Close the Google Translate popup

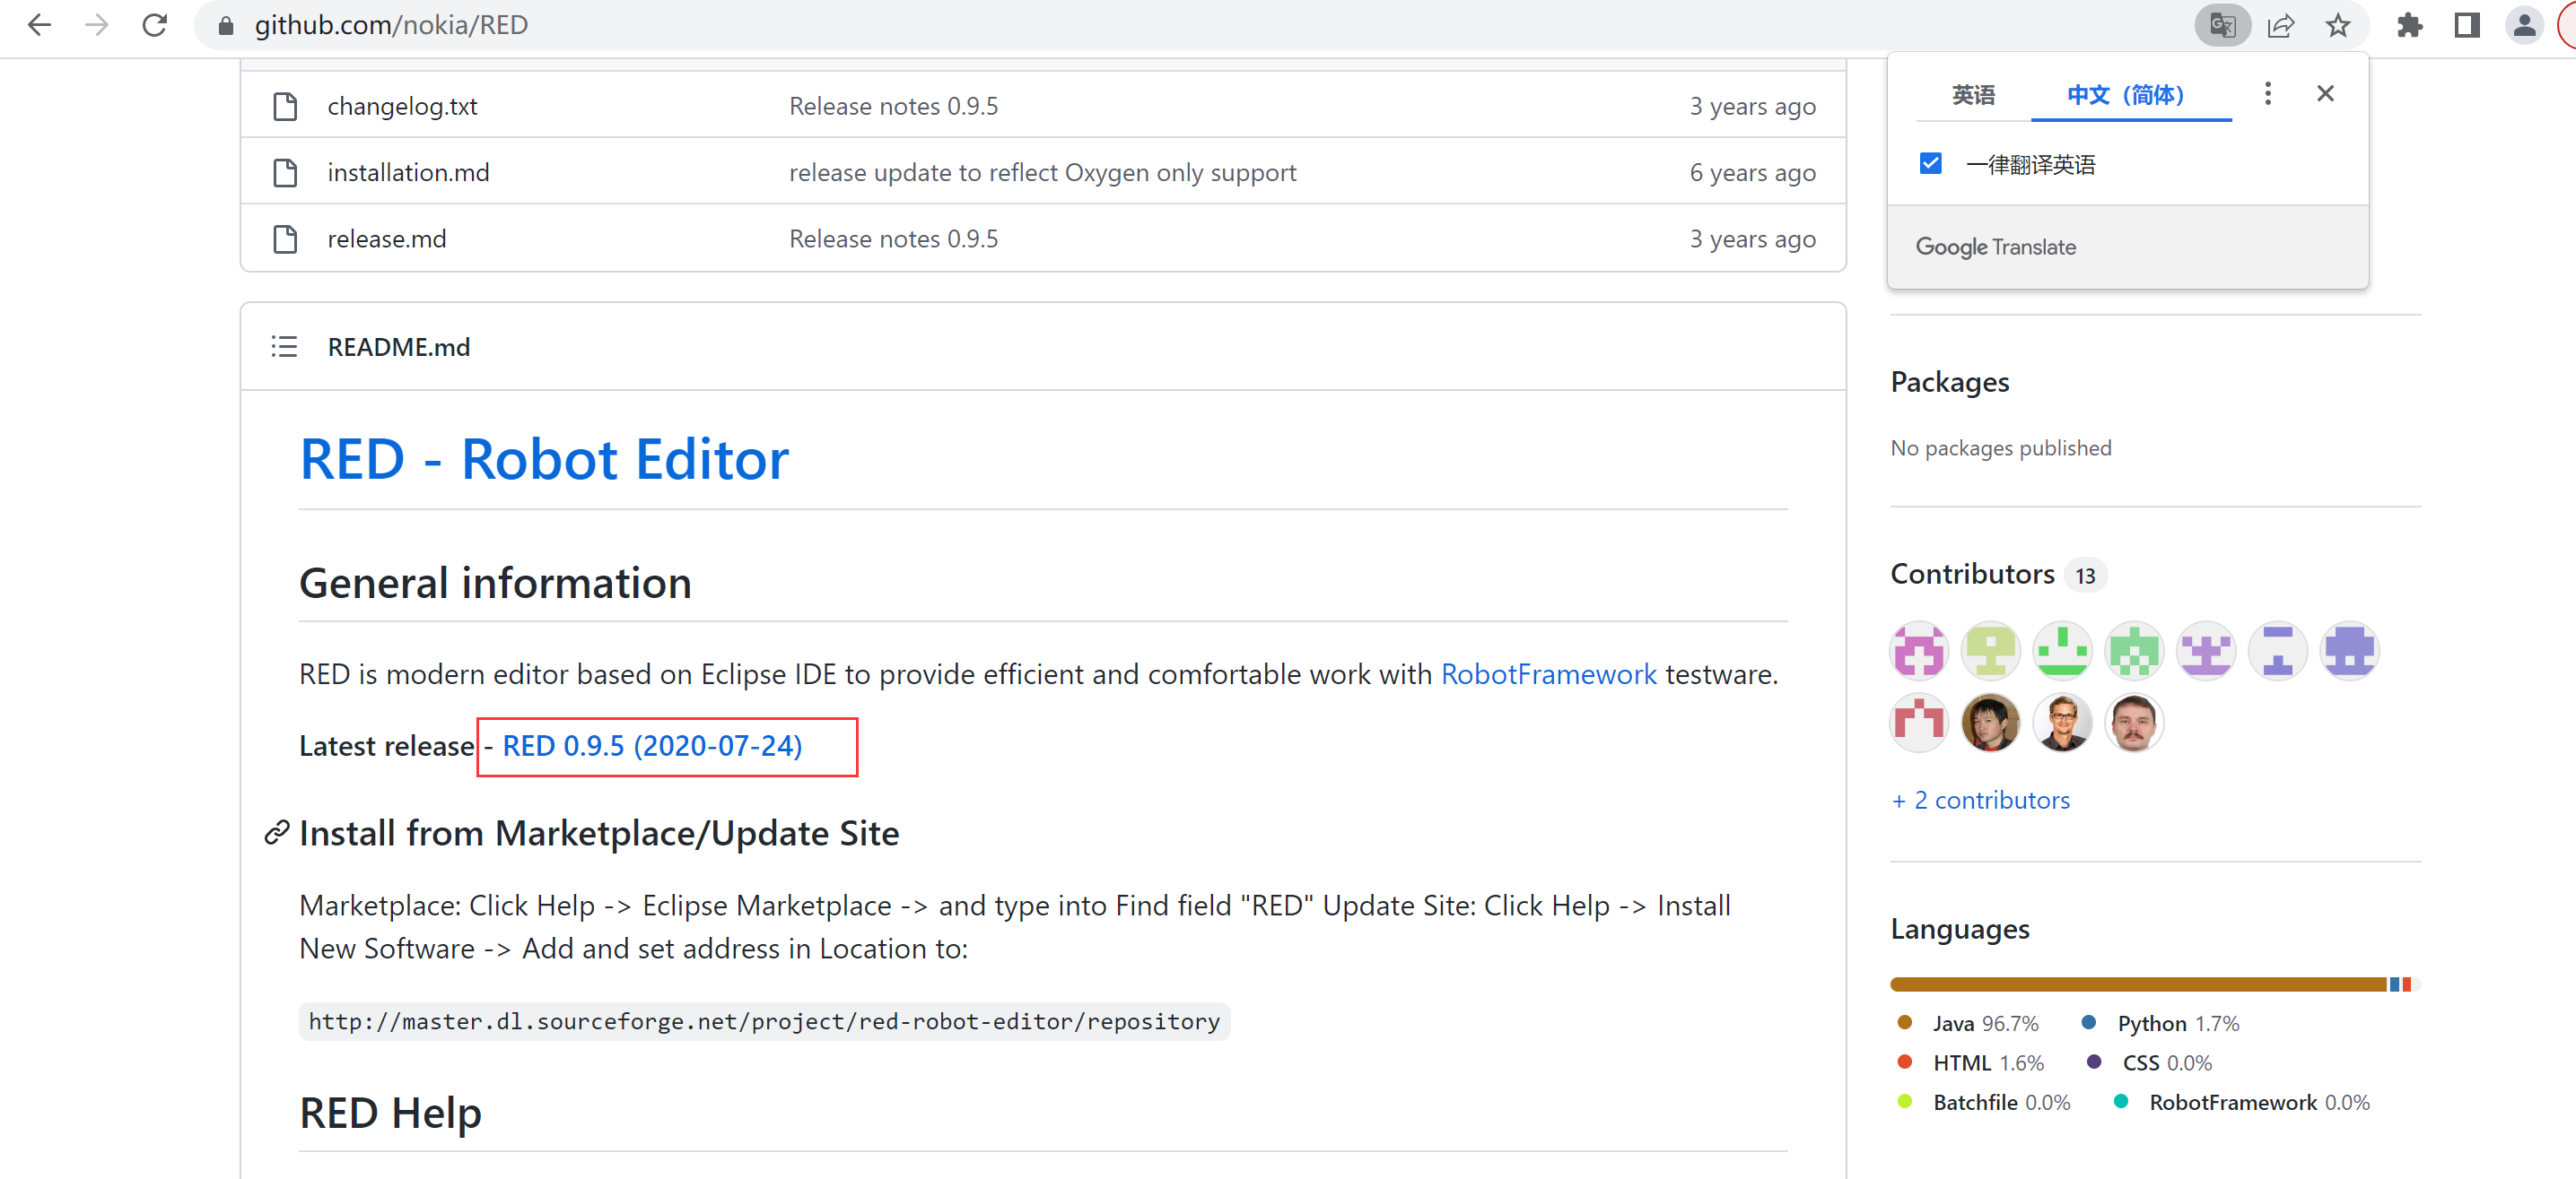[x=2324, y=94]
